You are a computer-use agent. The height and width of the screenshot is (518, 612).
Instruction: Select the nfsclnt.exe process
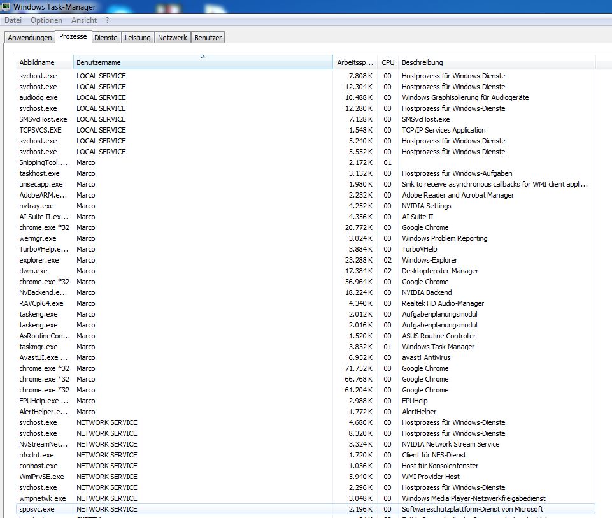point(306,455)
